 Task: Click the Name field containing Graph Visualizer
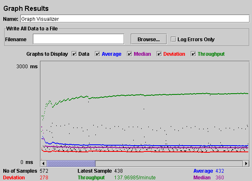(x=135, y=19)
